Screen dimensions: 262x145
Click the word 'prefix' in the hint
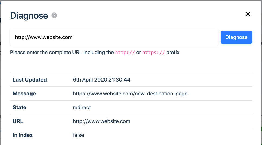173,53
